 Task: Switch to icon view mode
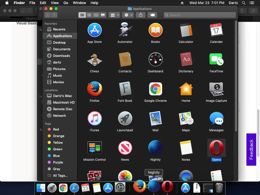tap(82, 15)
